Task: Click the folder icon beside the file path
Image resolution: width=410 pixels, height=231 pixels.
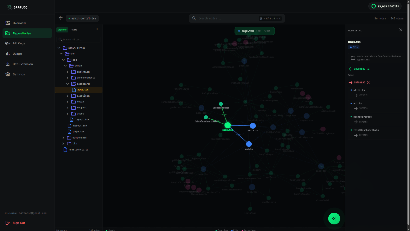Action: pos(353,58)
